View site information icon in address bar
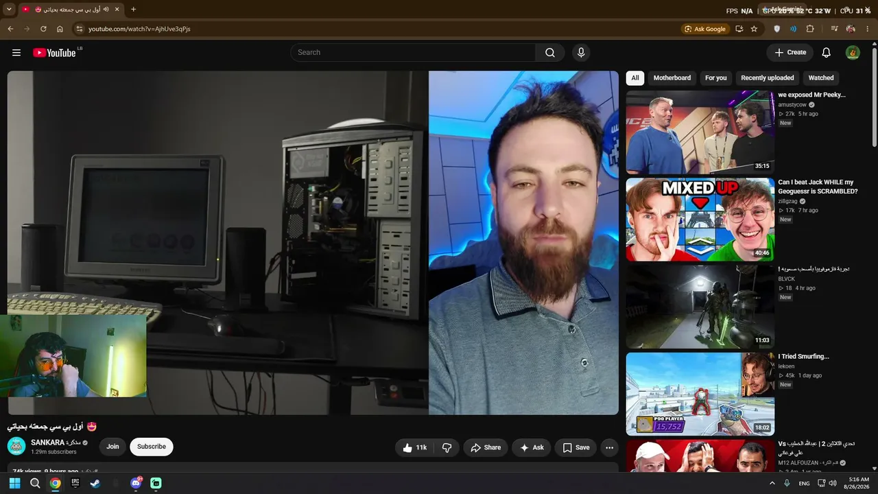The height and width of the screenshot is (494, 878). click(79, 29)
